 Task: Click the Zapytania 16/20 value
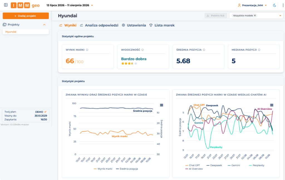44,120
